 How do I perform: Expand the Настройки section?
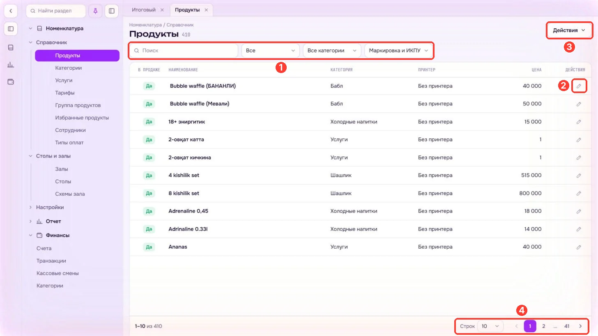30,208
